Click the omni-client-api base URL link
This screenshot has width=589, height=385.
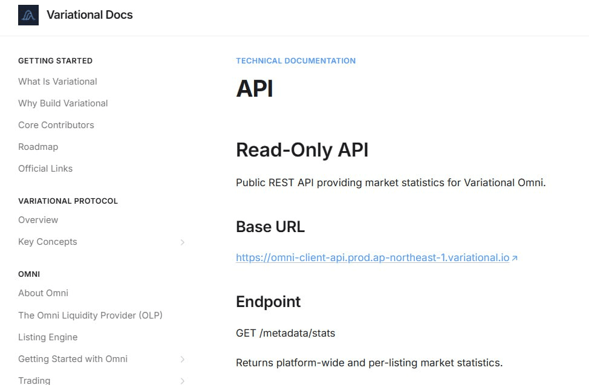(373, 257)
